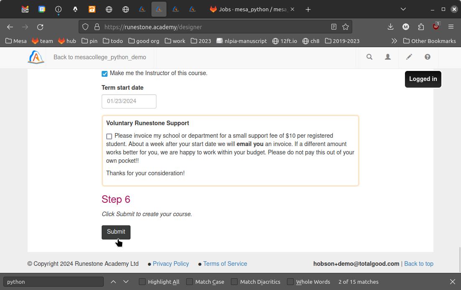
Task: Uncheck Make me the Instructor checkbox
Action: 105,74
